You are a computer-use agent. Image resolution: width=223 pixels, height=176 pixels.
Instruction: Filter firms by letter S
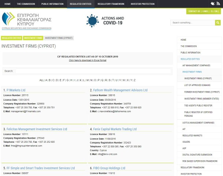[110, 80]
